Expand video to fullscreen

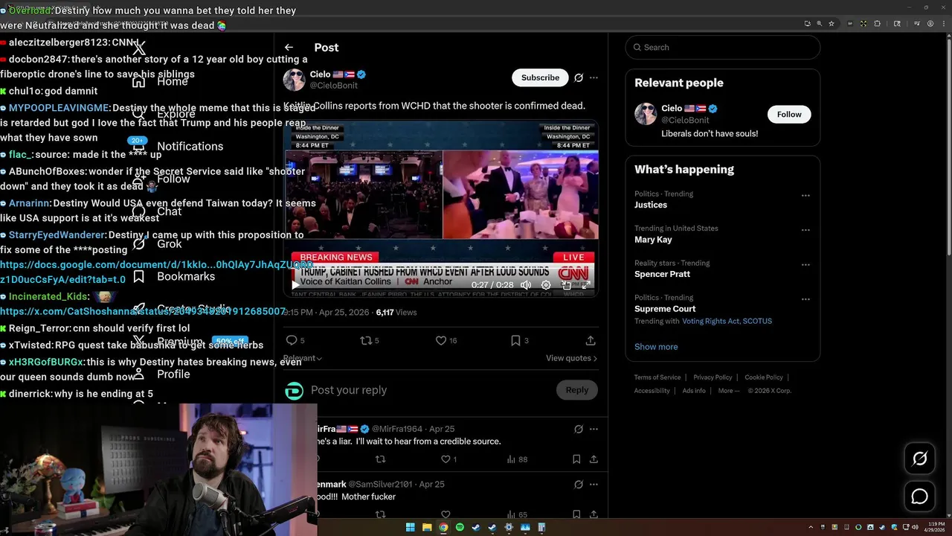pyautogui.click(x=585, y=285)
